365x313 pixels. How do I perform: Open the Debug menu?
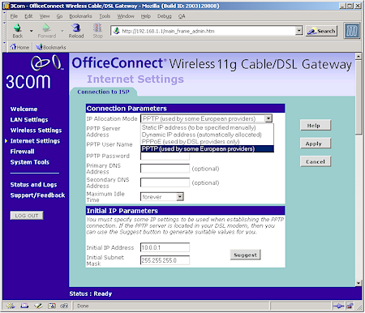pyautogui.click(x=165, y=16)
